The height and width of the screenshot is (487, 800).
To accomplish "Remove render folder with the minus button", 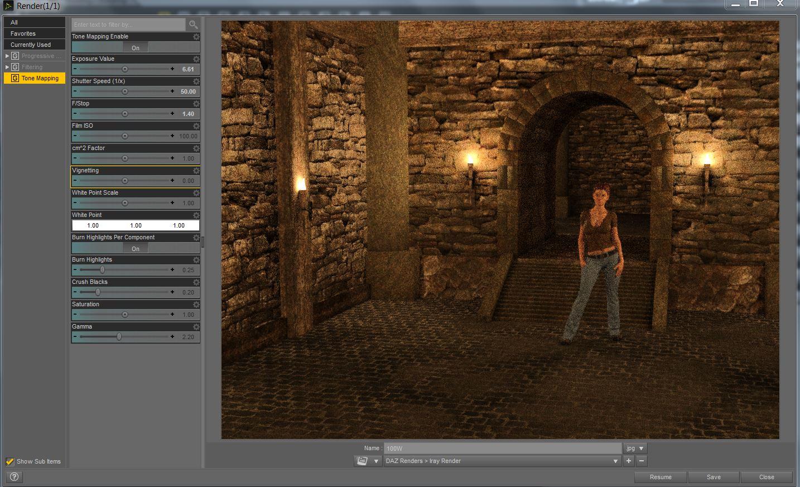I will coord(642,461).
